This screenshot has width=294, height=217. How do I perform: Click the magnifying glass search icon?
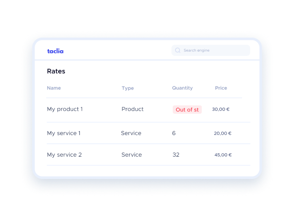[178, 50]
